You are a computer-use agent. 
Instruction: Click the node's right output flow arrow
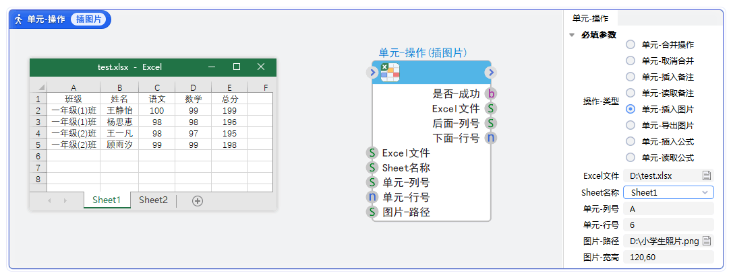pos(491,73)
